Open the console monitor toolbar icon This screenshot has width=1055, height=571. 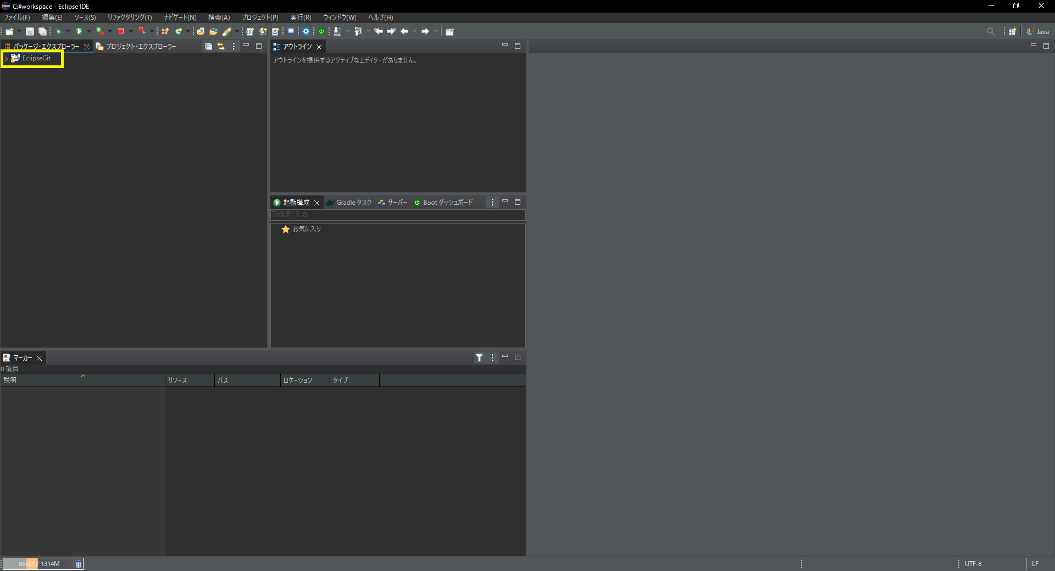291,31
